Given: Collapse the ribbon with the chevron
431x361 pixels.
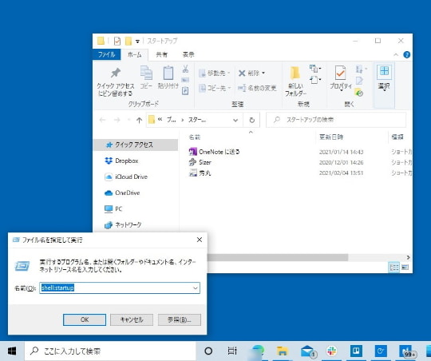Looking at the screenshot, I should point(396,54).
